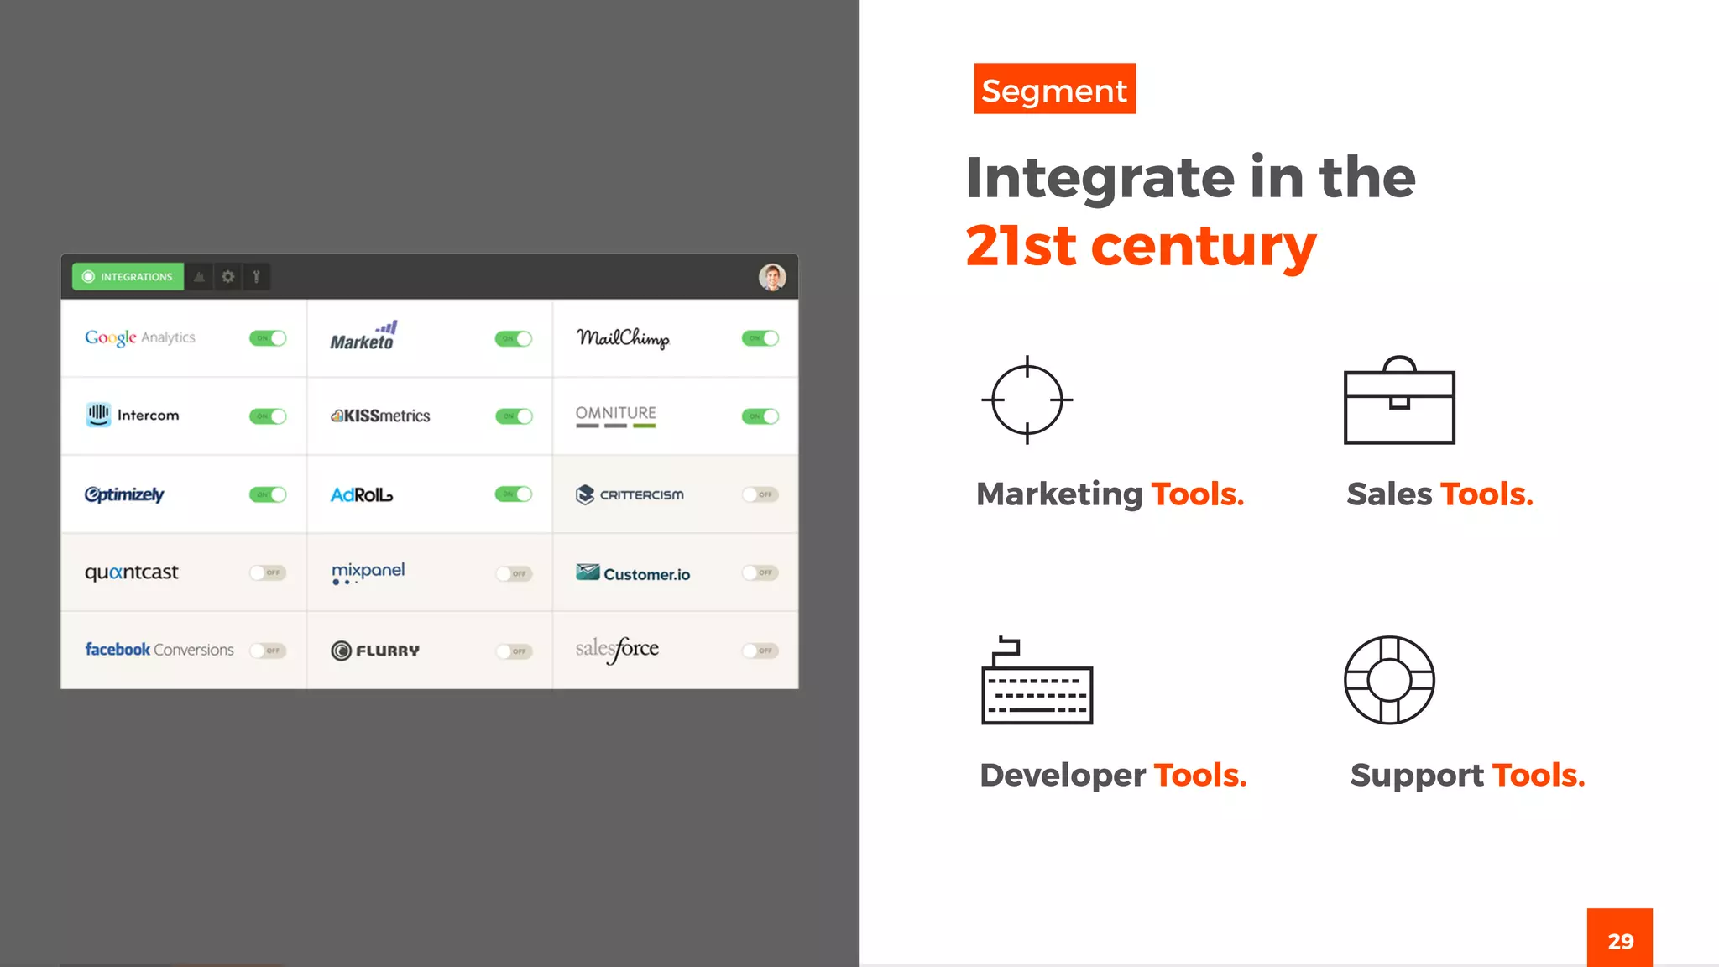
Task: Enable the Facebook Conversions toggle
Action: (x=268, y=651)
